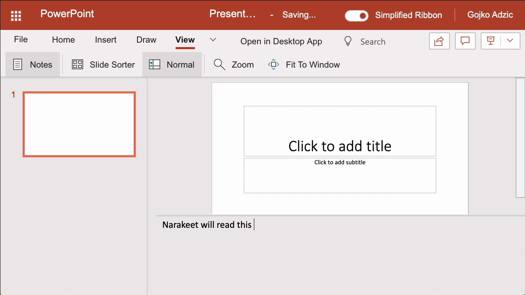Select the View tab
Viewport: 525px width, 295px height.
tap(185, 40)
